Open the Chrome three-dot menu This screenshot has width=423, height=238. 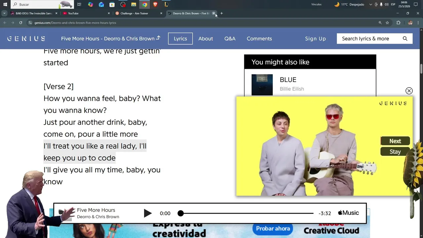tap(418, 22)
